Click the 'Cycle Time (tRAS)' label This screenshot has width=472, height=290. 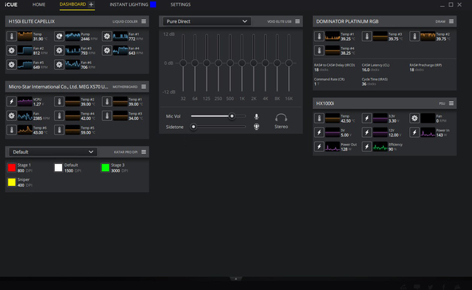pyautogui.click(x=375, y=79)
